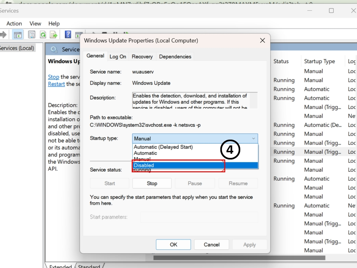This screenshot has width=357, height=268.
Task: Close the Windows Update Properties dialog
Action: pos(262,41)
